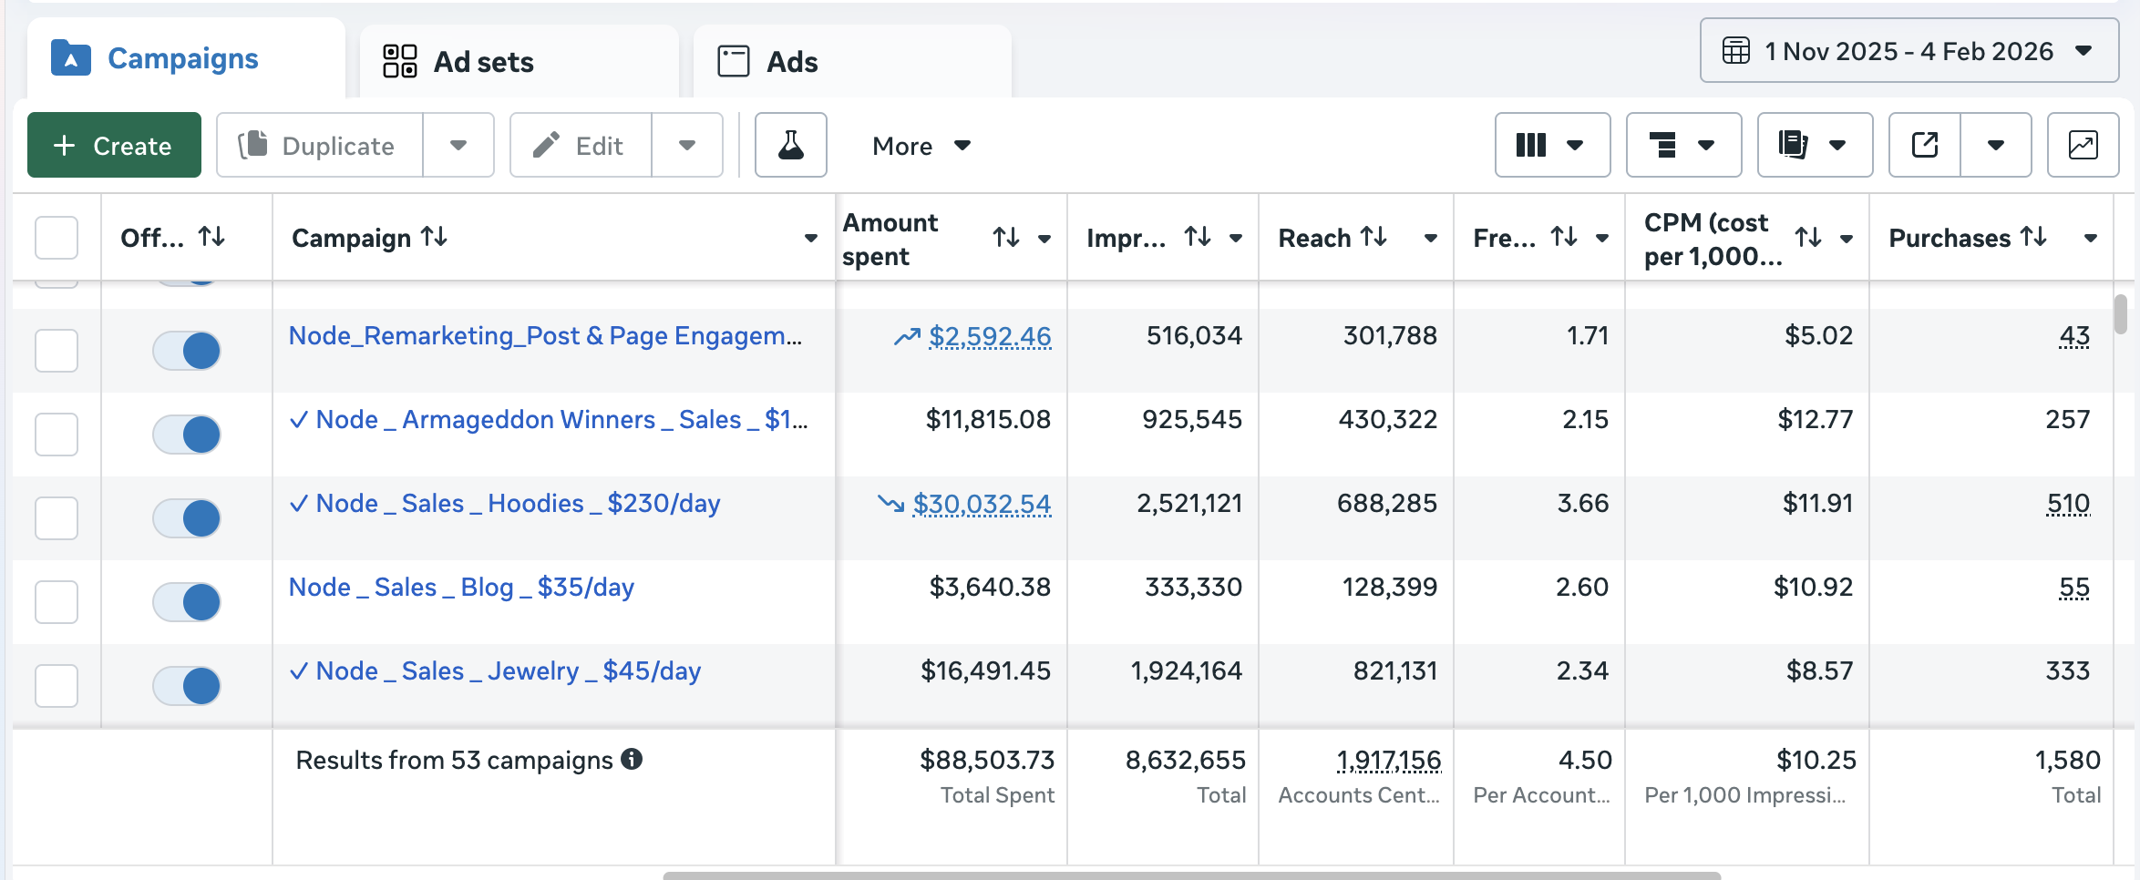Viewport: 2140px width, 880px height.
Task: Check the Node_Remarketing_Post campaign checkbox
Action: [57, 351]
